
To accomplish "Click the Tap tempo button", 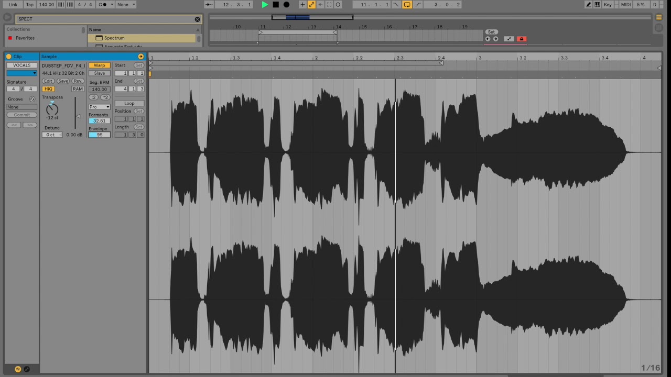I will point(30,5).
